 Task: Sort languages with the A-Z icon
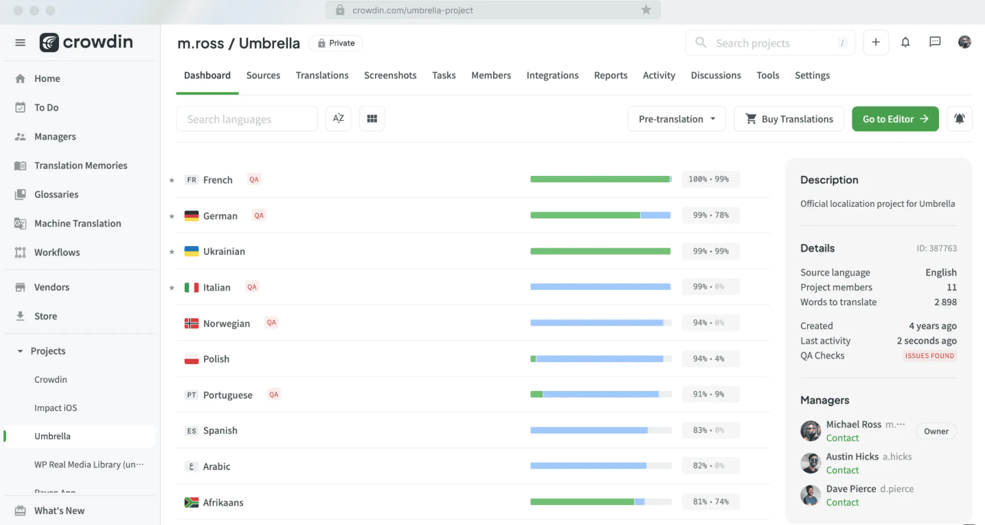coord(339,119)
